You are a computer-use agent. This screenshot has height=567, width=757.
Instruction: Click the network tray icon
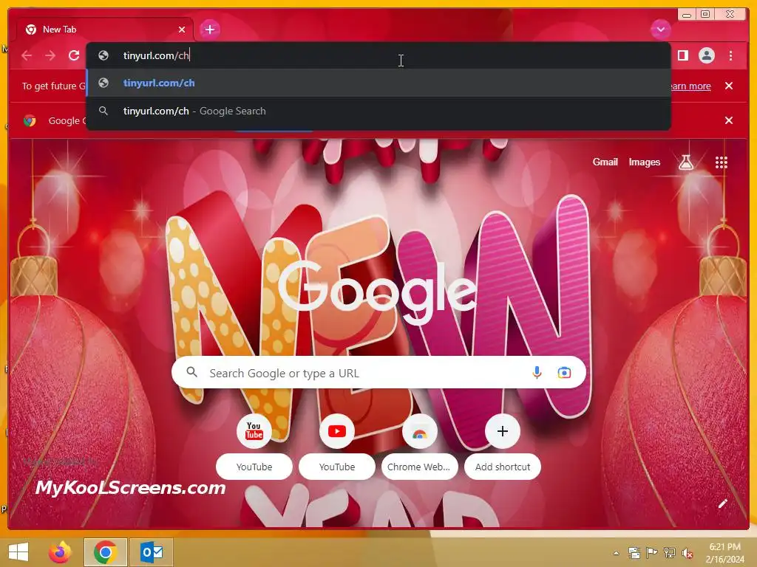670,553
